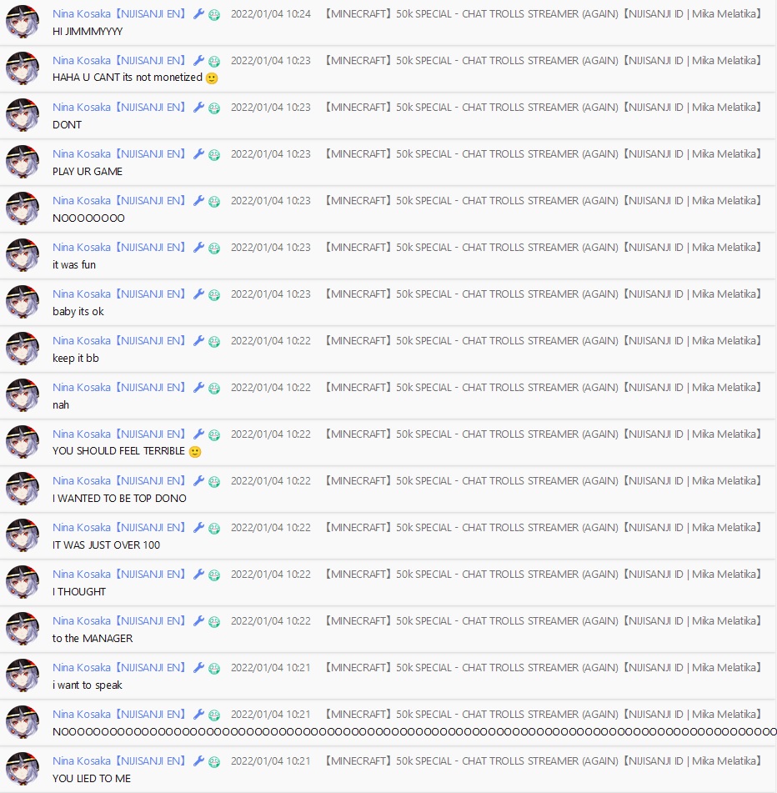
Task: Click wrench icon on 'keep it bb' message
Action: tap(198, 341)
